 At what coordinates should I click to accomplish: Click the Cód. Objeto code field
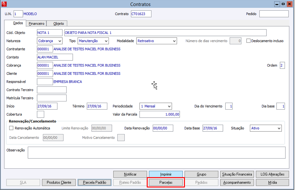[x=50, y=33]
